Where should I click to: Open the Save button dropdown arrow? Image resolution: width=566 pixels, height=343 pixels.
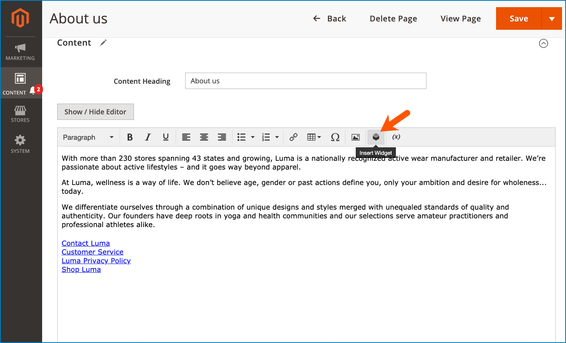click(x=552, y=18)
